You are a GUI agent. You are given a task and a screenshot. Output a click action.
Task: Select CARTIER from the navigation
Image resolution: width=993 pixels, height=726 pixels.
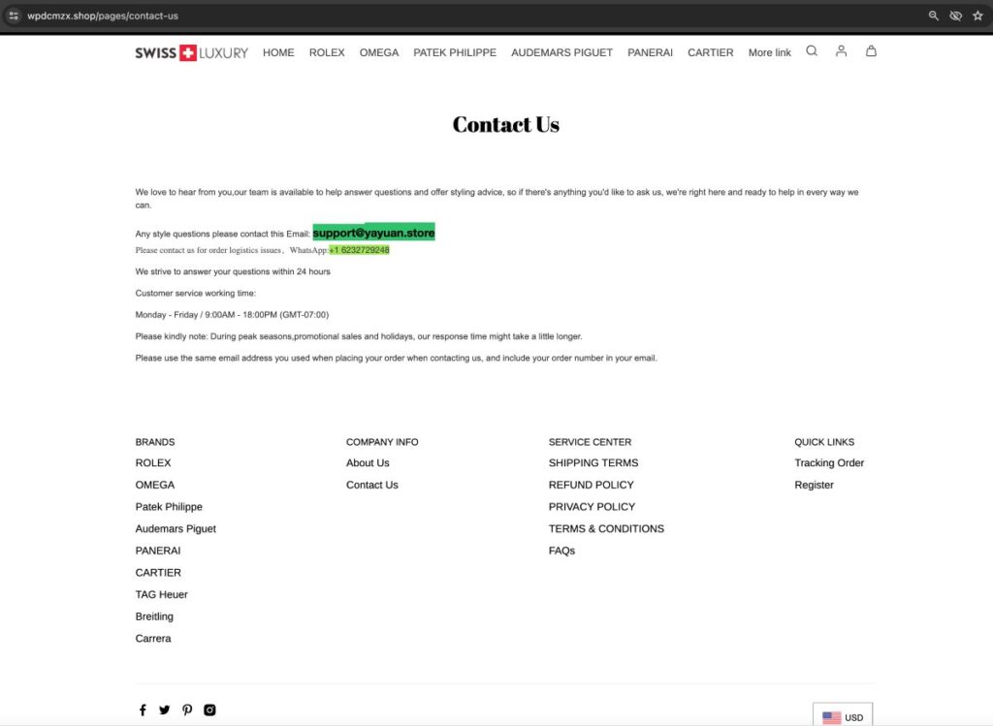pyautogui.click(x=710, y=52)
